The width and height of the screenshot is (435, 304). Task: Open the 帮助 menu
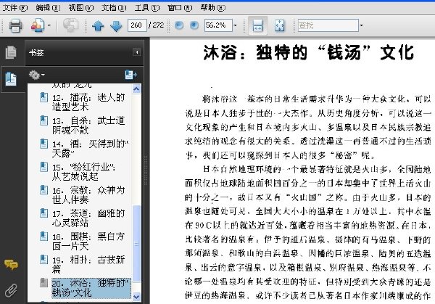212,8
